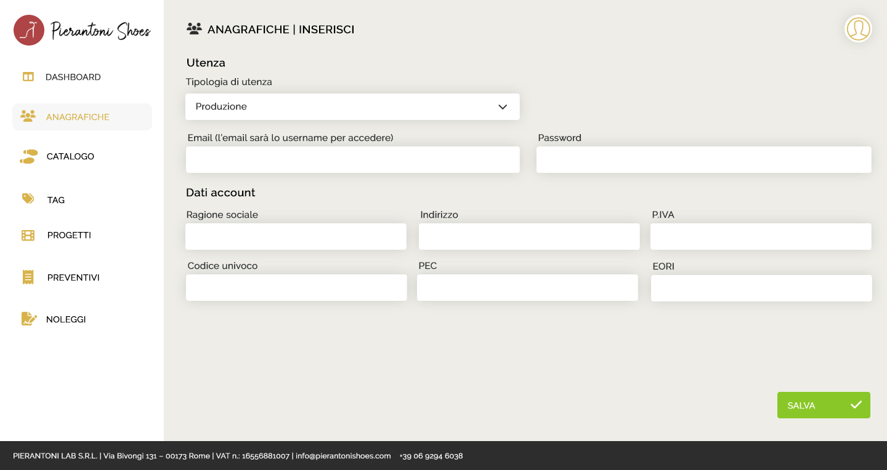The image size is (887, 470).
Task: Click the Pierantoni Shoes logo
Action: (x=82, y=30)
